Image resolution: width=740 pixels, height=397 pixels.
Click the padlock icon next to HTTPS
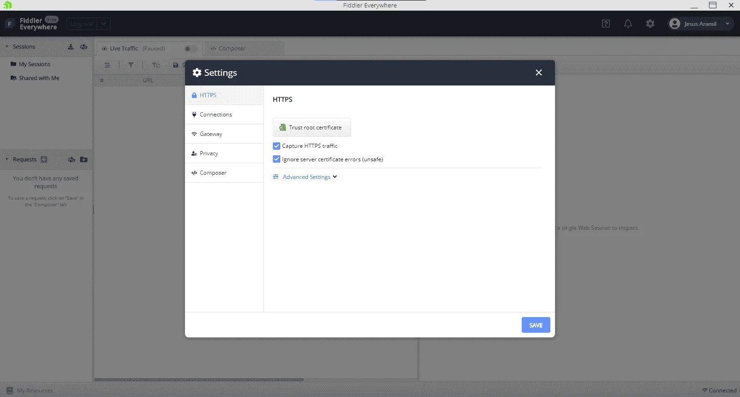[x=194, y=95]
